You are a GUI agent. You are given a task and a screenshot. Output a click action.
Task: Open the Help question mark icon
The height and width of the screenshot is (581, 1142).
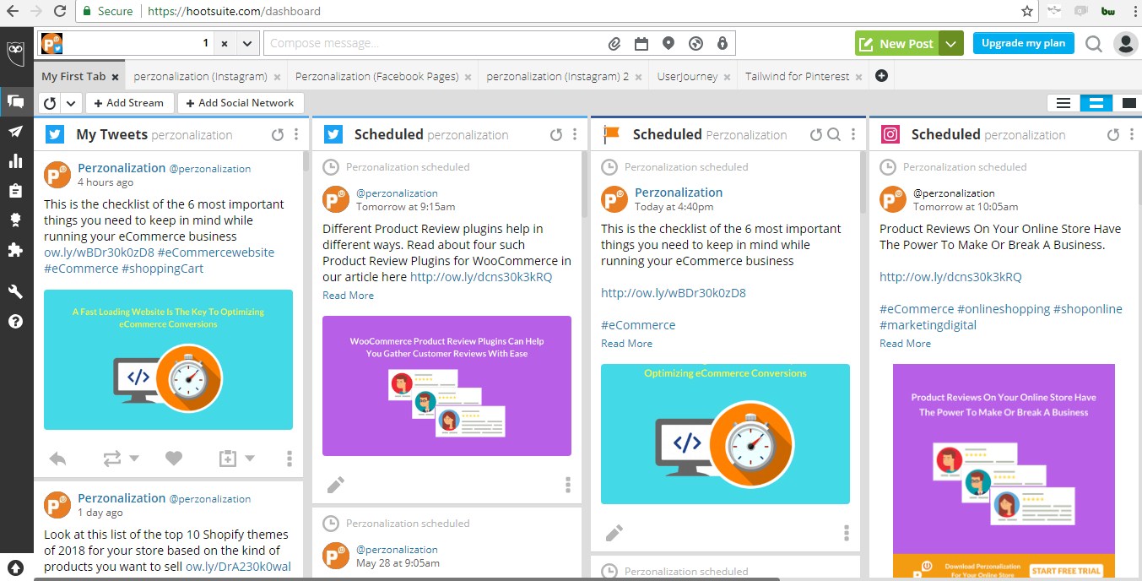click(15, 321)
